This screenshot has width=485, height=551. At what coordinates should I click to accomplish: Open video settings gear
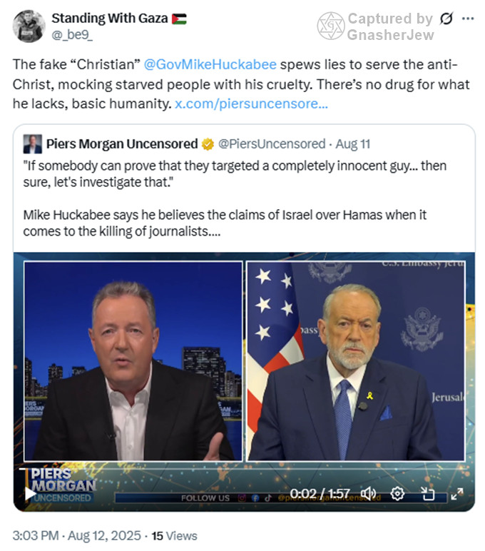point(397,494)
